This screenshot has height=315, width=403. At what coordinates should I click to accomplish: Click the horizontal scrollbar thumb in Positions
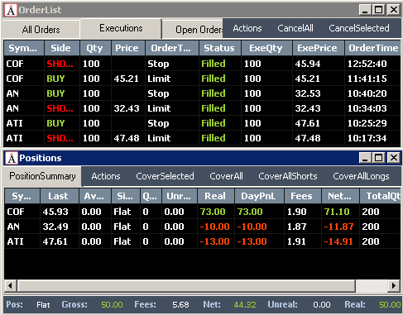[x=186, y=285]
